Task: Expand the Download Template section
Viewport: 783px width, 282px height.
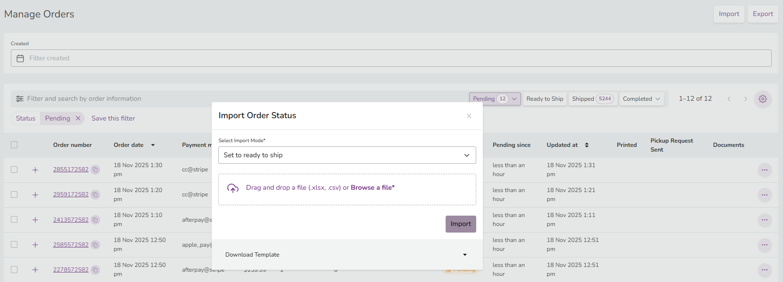Action: click(347, 255)
